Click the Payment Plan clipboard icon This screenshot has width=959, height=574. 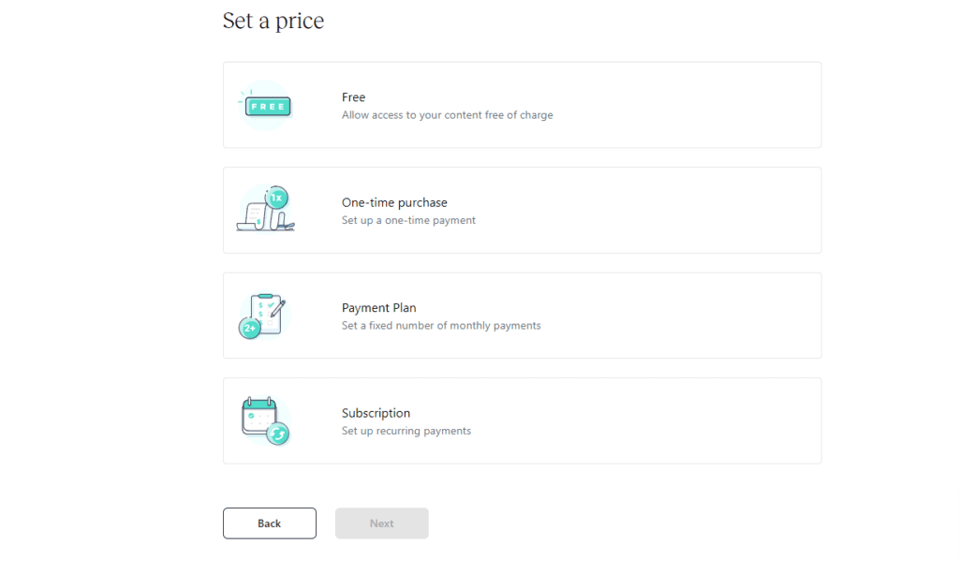pos(264,312)
